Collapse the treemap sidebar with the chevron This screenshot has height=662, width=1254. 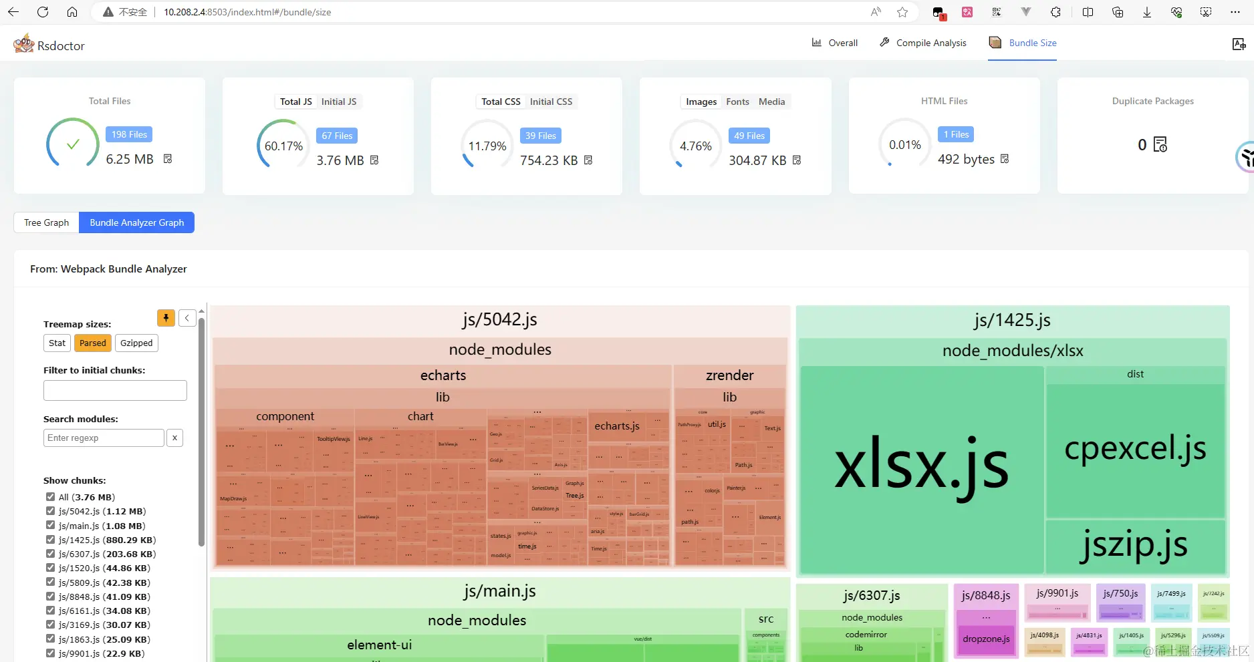[187, 318]
